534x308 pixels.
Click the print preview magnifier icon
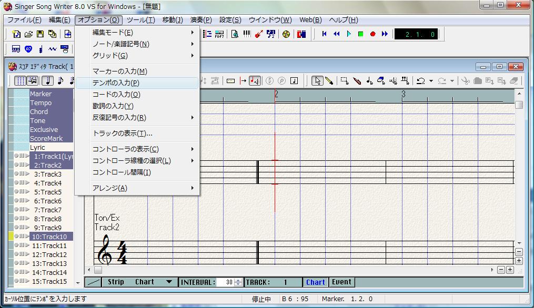(235, 34)
